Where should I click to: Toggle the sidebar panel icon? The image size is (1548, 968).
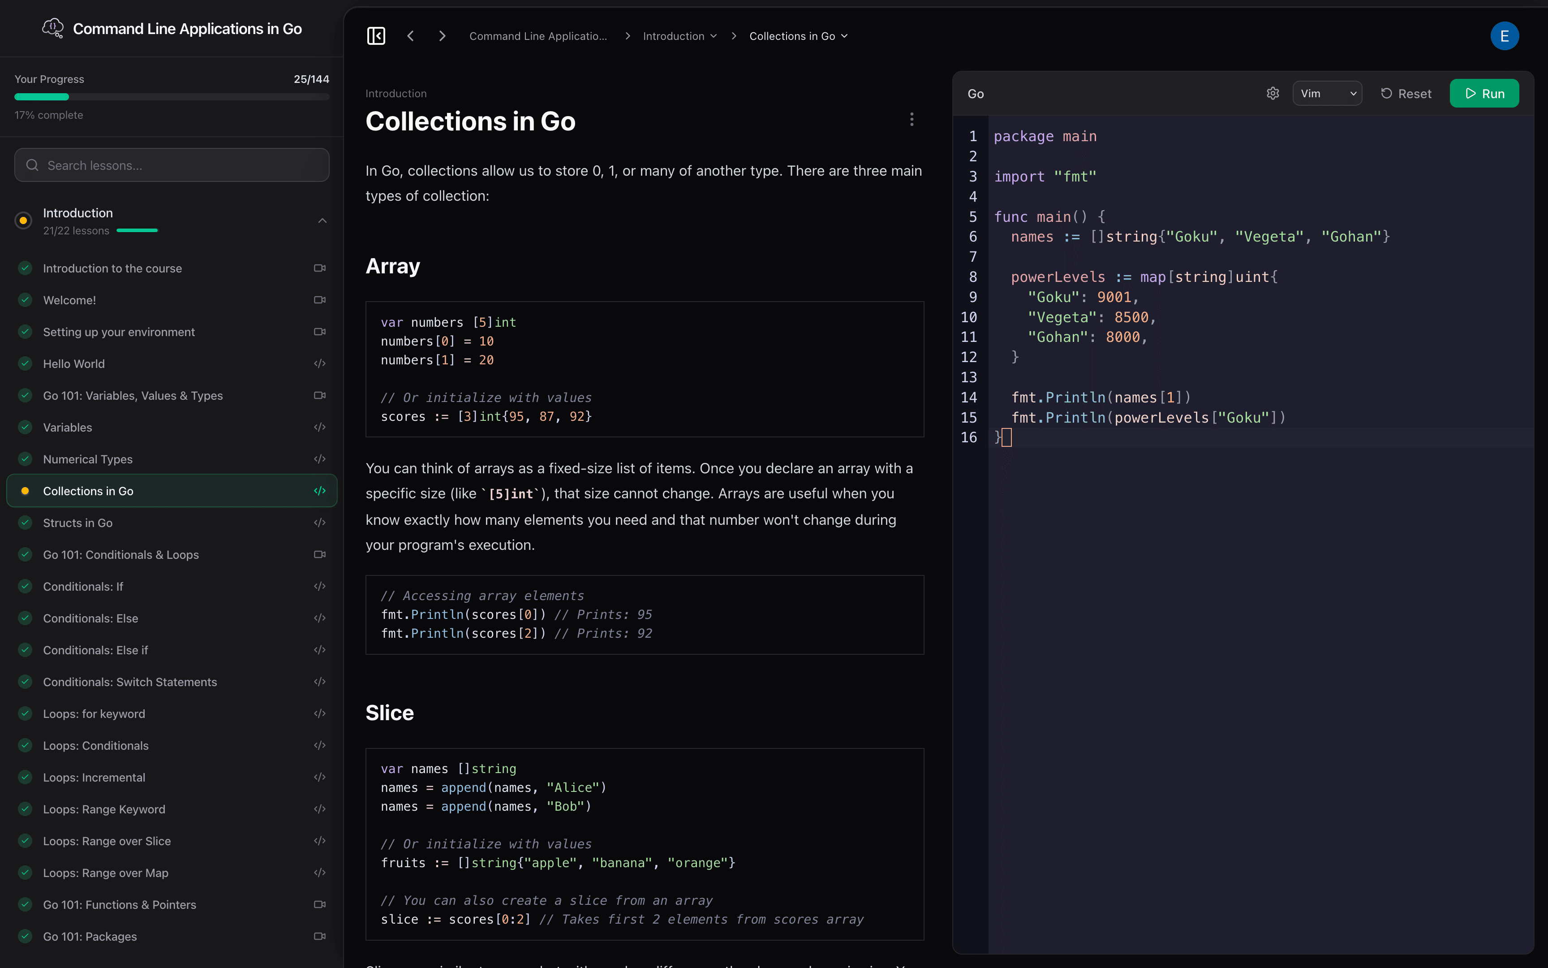pos(376,35)
